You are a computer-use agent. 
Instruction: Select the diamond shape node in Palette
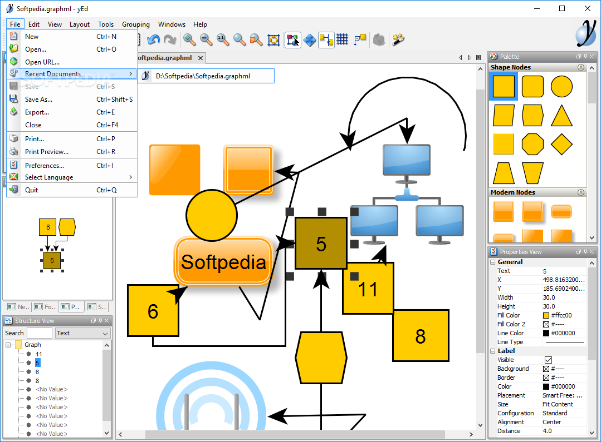561,144
